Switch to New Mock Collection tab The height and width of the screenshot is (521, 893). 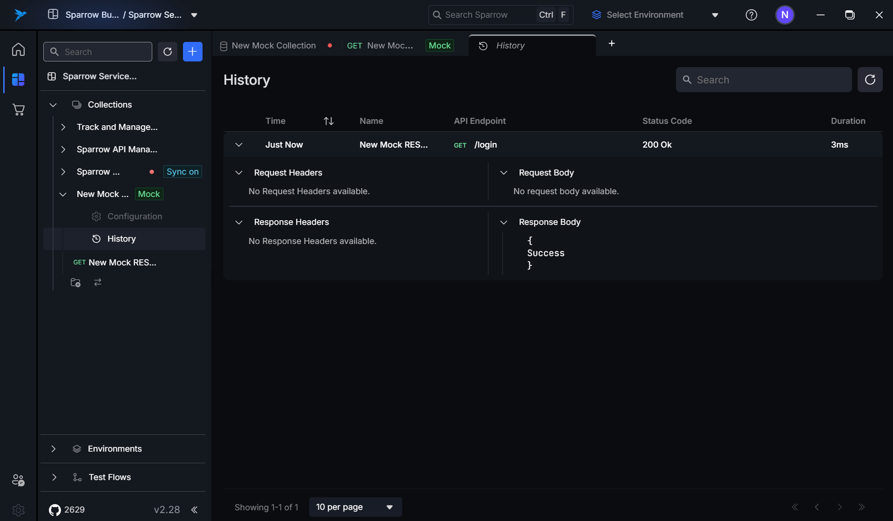pos(277,46)
